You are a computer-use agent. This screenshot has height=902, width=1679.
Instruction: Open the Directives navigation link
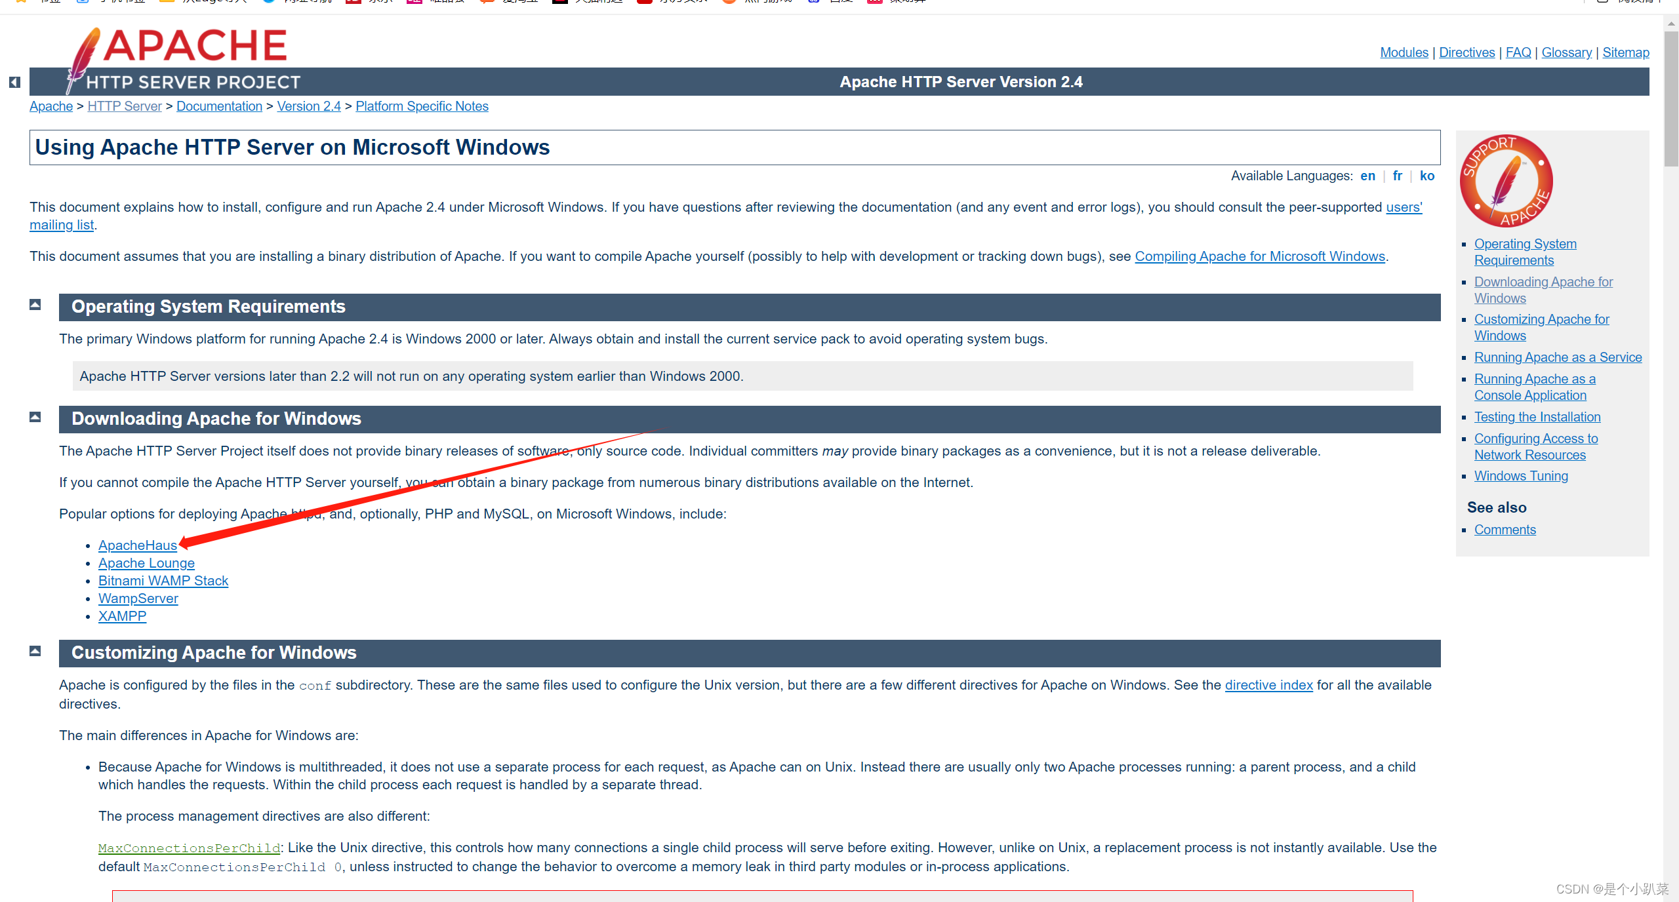(x=1467, y=52)
